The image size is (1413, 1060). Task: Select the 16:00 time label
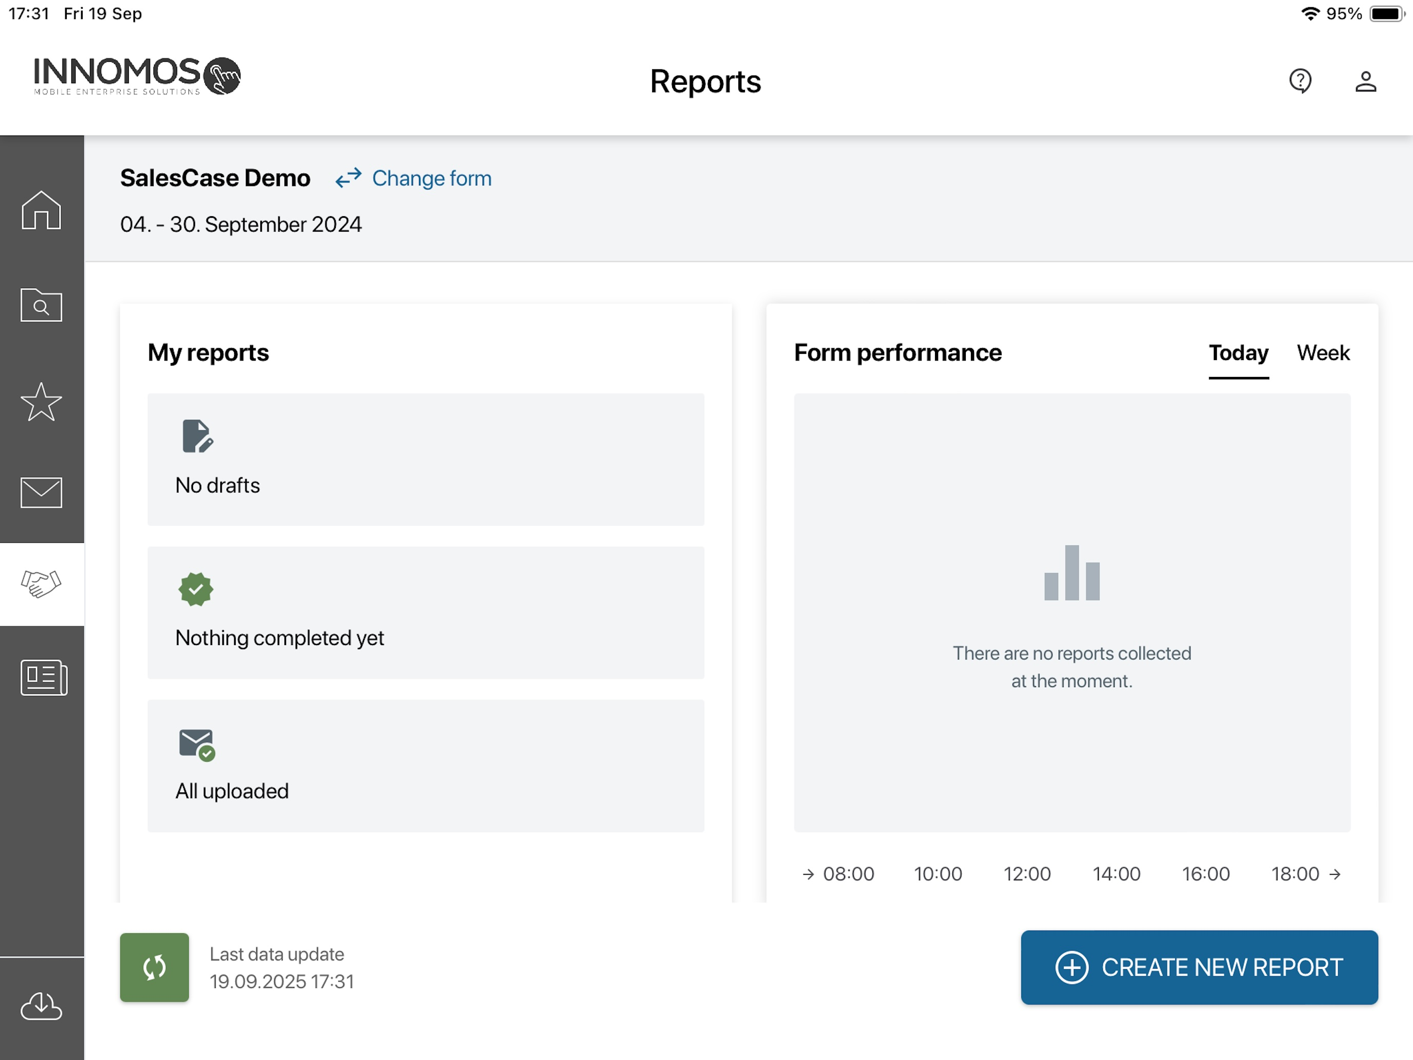(x=1206, y=874)
